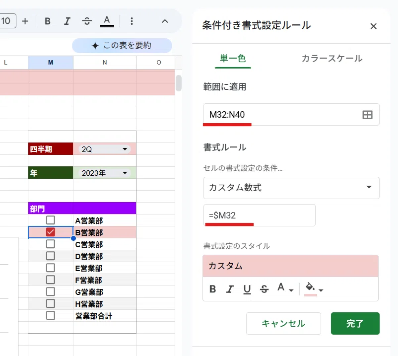Select the H営業部 cell
This screenshot has width=398, height=356.
coord(105,304)
